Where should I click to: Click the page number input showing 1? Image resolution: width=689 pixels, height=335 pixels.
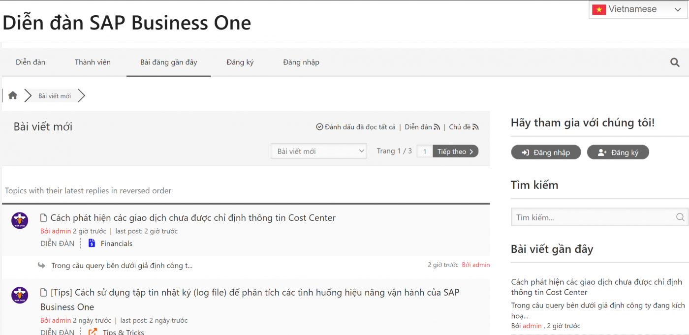pyautogui.click(x=424, y=151)
